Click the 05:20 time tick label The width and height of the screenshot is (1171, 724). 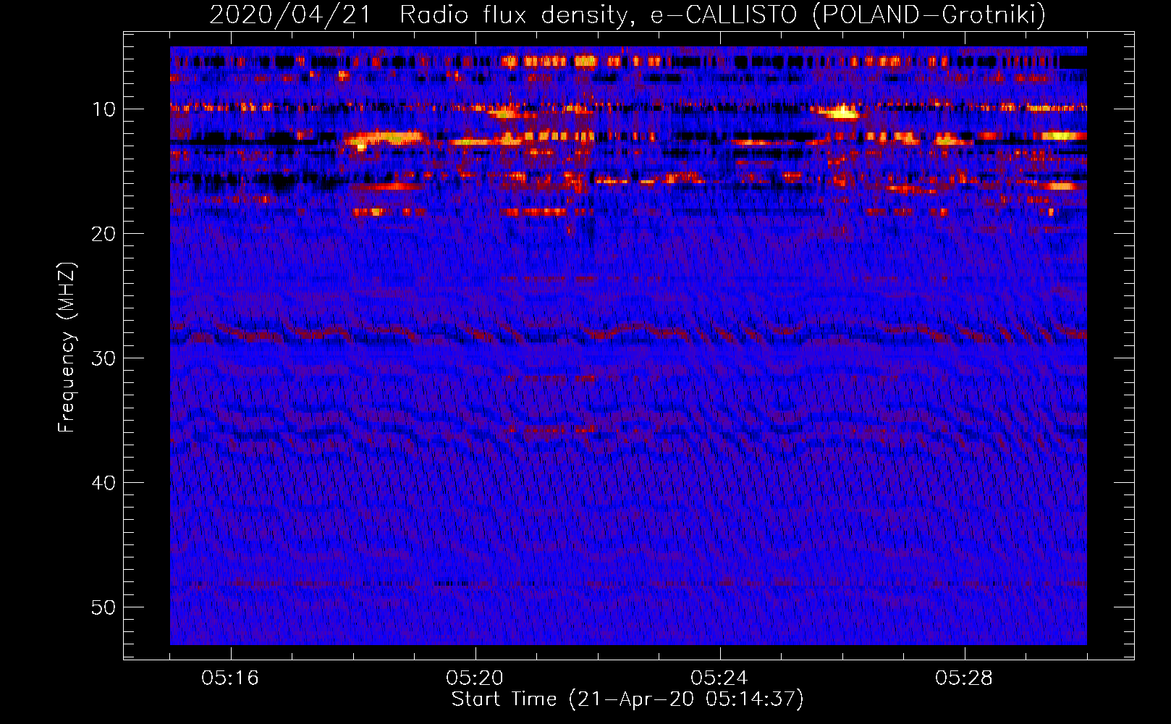click(x=475, y=678)
